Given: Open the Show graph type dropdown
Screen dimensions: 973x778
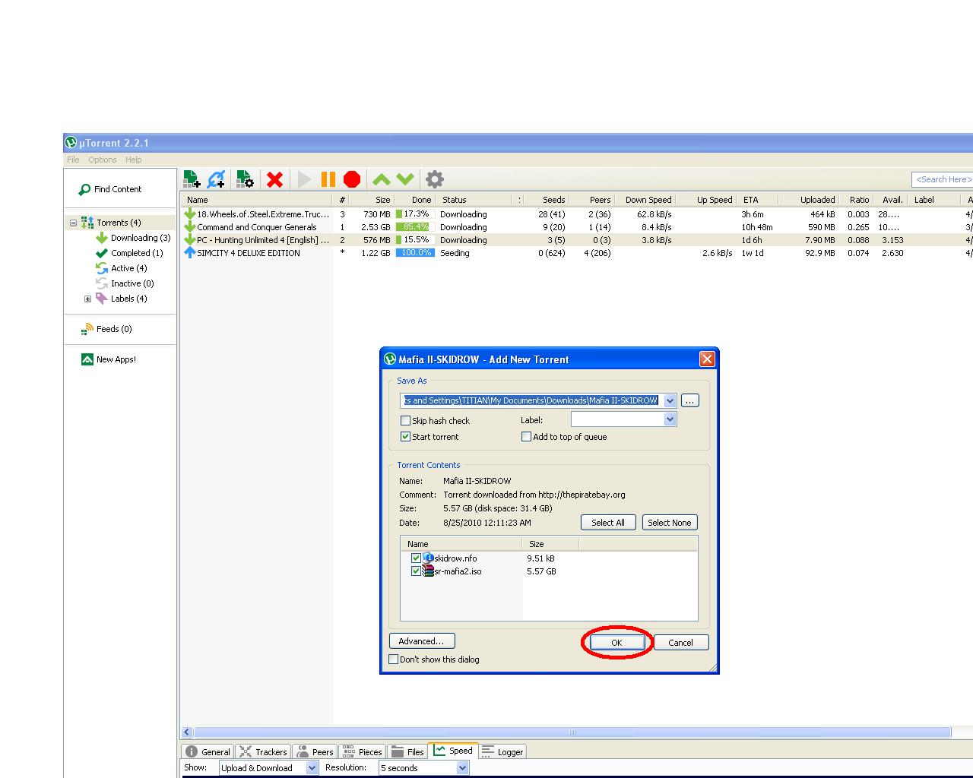Looking at the screenshot, I should 312,768.
